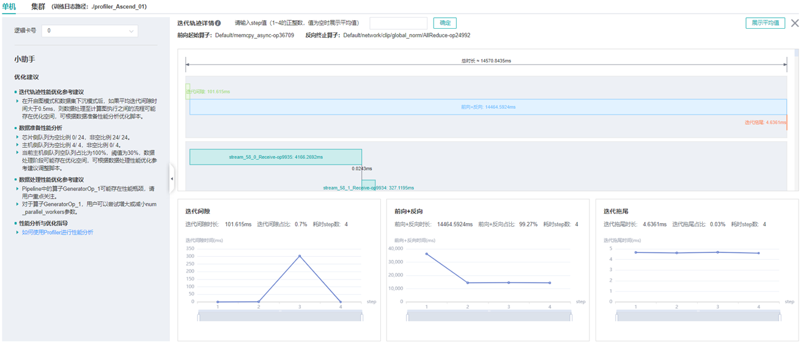Click the zoom slider under the 前向+反向 chart

489,315
